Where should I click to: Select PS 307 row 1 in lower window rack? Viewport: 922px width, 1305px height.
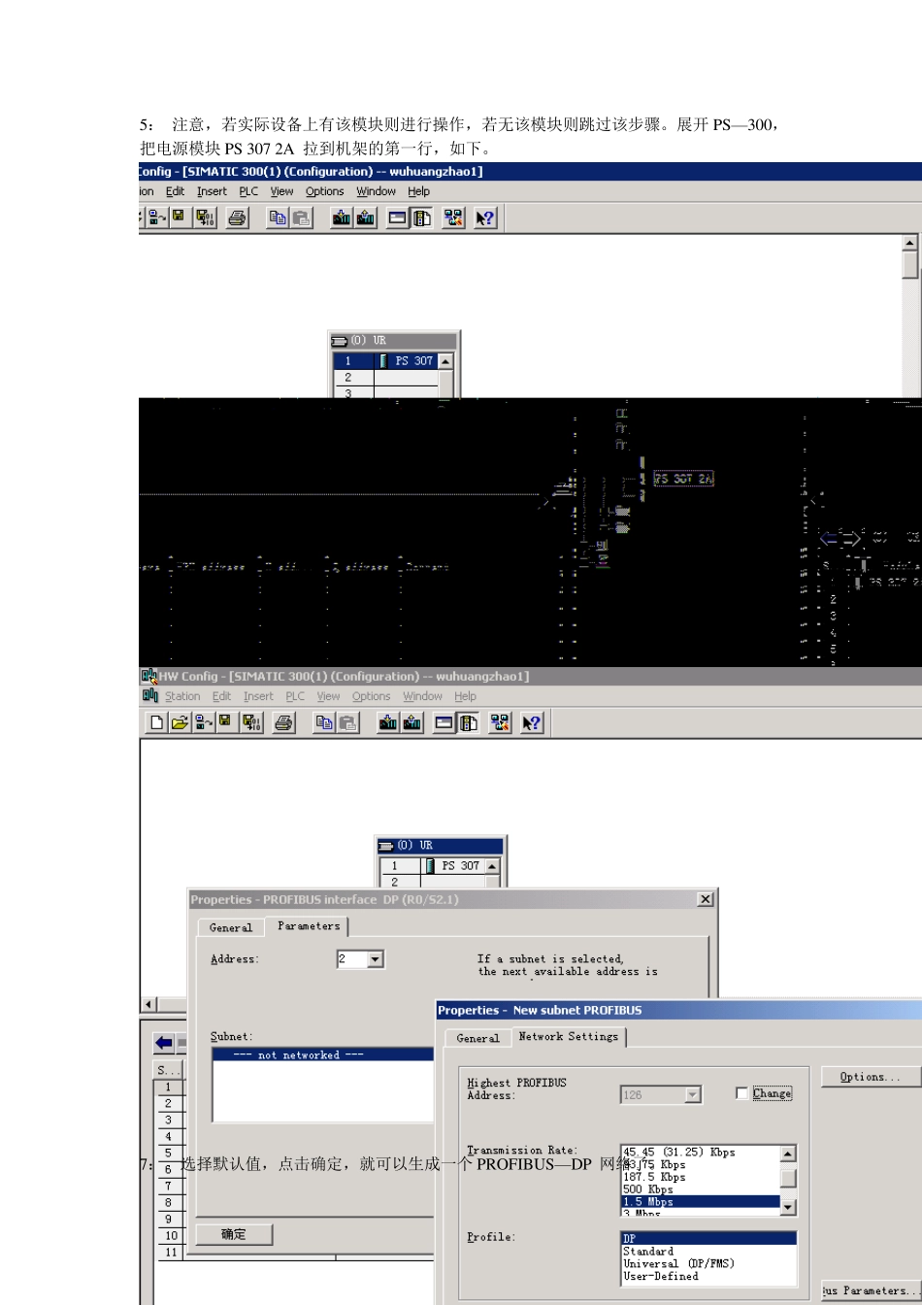point(432,865)
